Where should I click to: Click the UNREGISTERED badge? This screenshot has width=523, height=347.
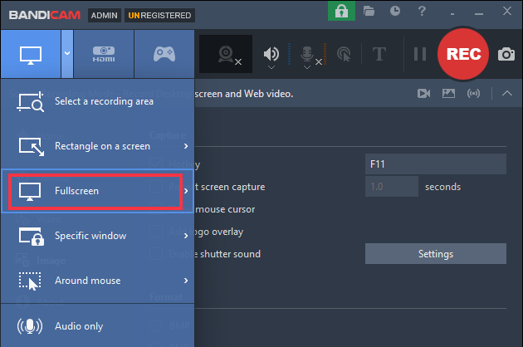(x=159, y=15)
